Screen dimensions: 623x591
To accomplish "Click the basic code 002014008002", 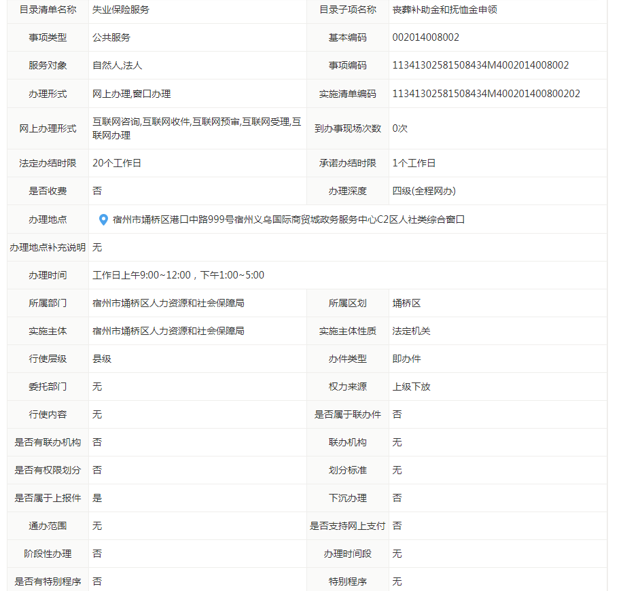I will point(425,37).
